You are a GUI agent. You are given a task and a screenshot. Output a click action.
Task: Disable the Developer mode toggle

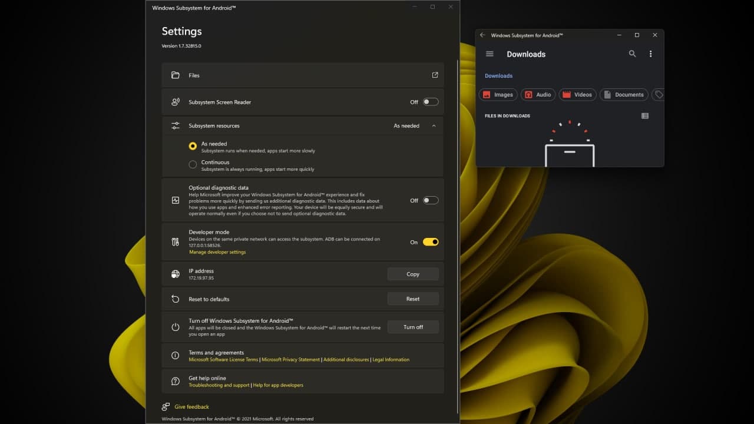[431, 241]
